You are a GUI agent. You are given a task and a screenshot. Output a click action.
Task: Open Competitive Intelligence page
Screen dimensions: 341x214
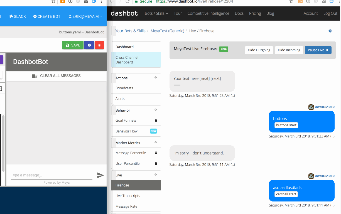208,13
